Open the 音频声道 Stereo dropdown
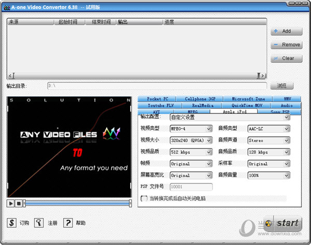 click(287, 140)
